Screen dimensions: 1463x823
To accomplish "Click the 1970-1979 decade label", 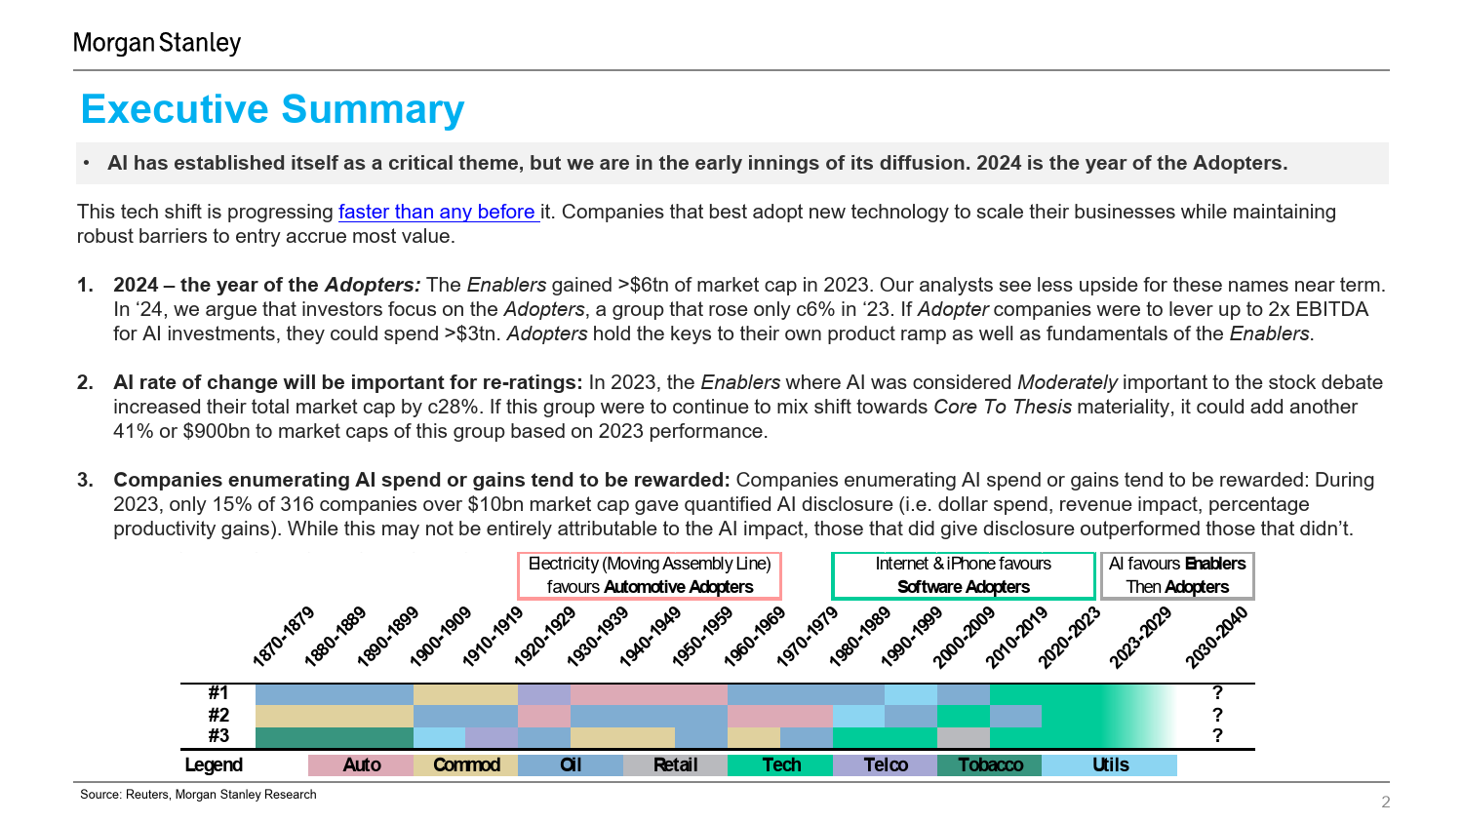I will (x=808, y=637).
